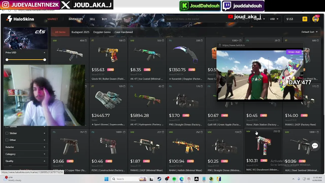Switch to Microsoft Edge in taskbar
Image resolution: width=325 pixels, height=183 pixels.
click(182, 179)
